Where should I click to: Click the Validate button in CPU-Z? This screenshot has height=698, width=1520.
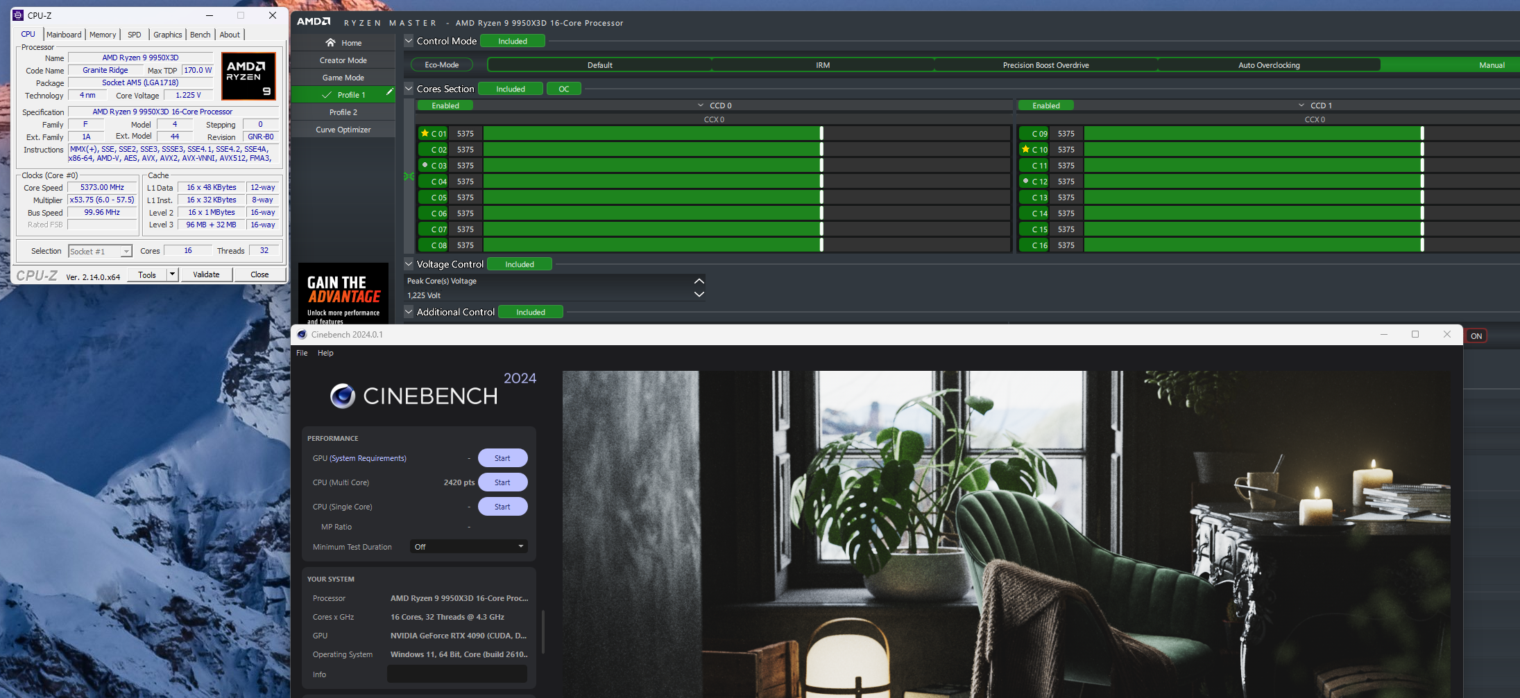pyautogui.click(x=206, y=274)
